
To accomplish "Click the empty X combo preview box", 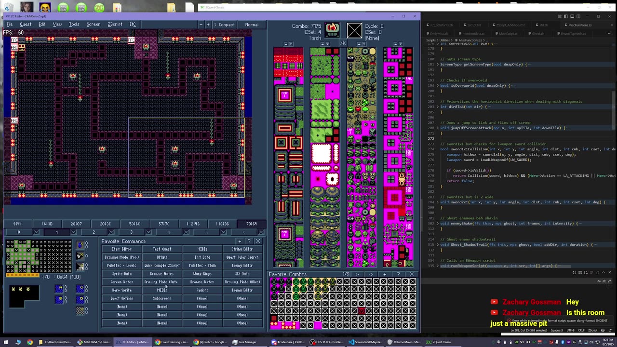I will (354, 30).
